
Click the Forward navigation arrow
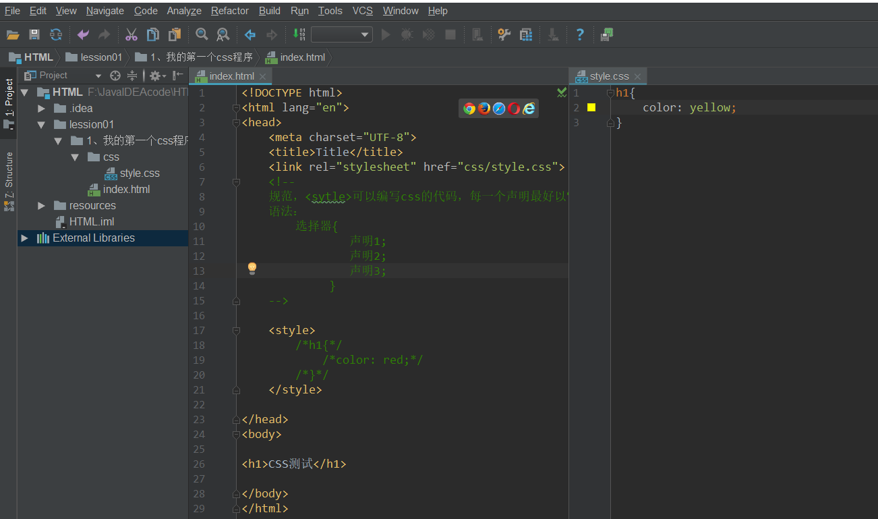272,34
